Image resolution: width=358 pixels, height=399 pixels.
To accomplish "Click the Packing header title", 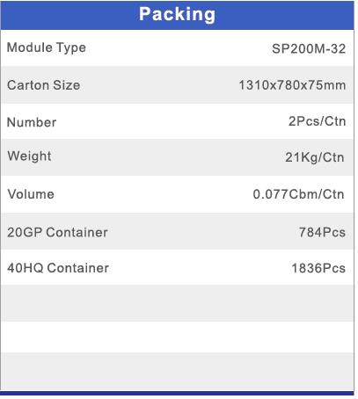I will (177, 15).
